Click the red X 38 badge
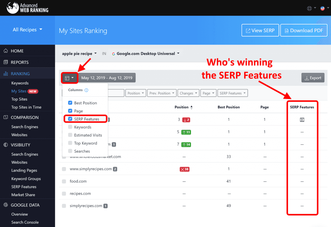This screenshot has height=227, width=331. 185,169
